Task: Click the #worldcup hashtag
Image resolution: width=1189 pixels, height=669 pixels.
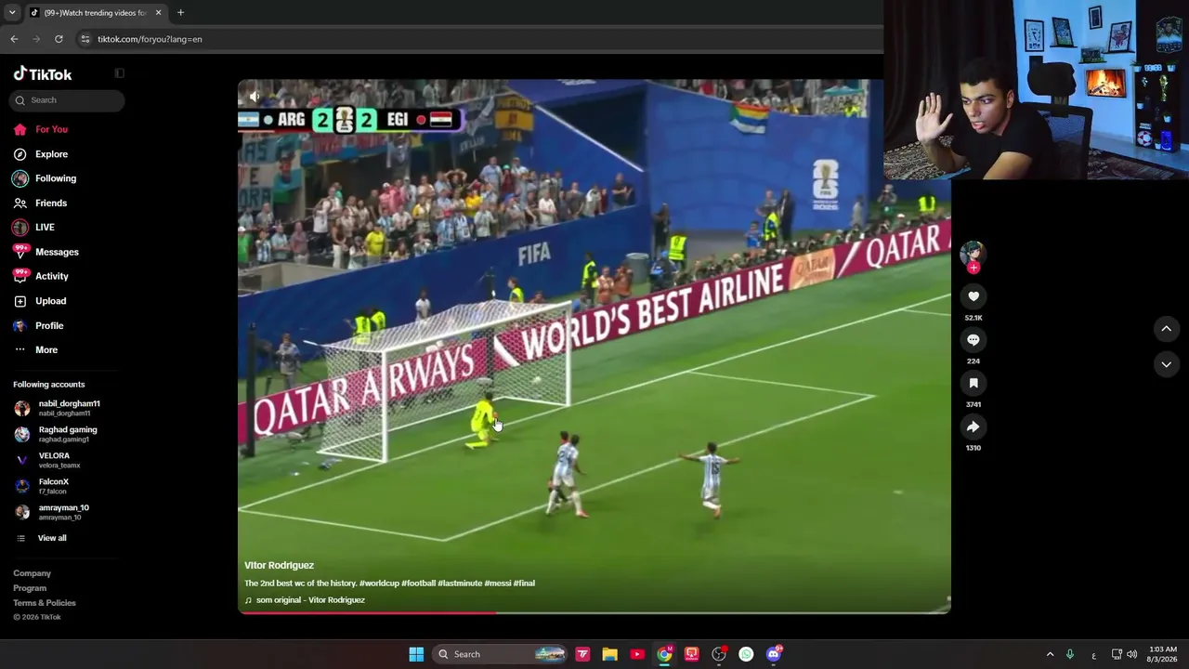Action: [379, 584]
